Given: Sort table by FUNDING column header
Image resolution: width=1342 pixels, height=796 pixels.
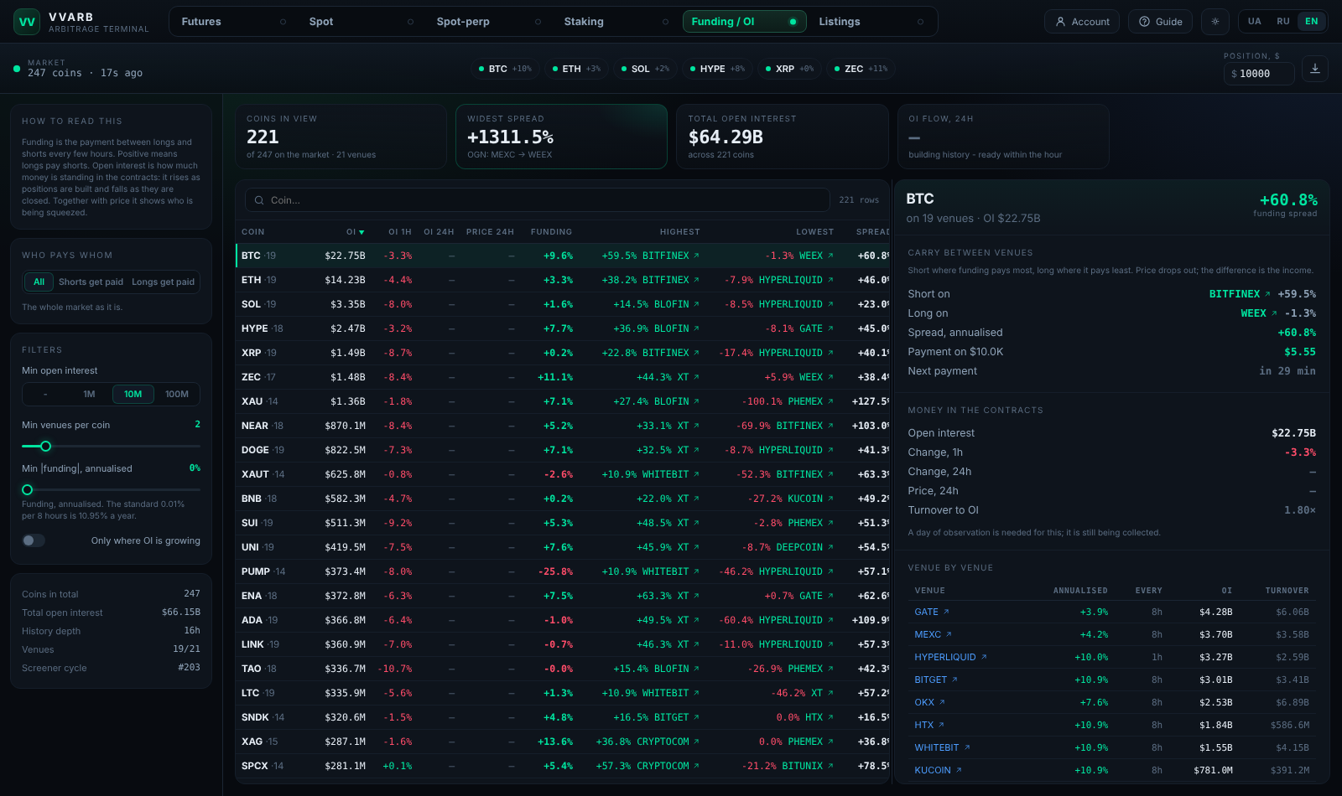Looking at the screenshot, I should pyautogui.click(x=551, y=232).
